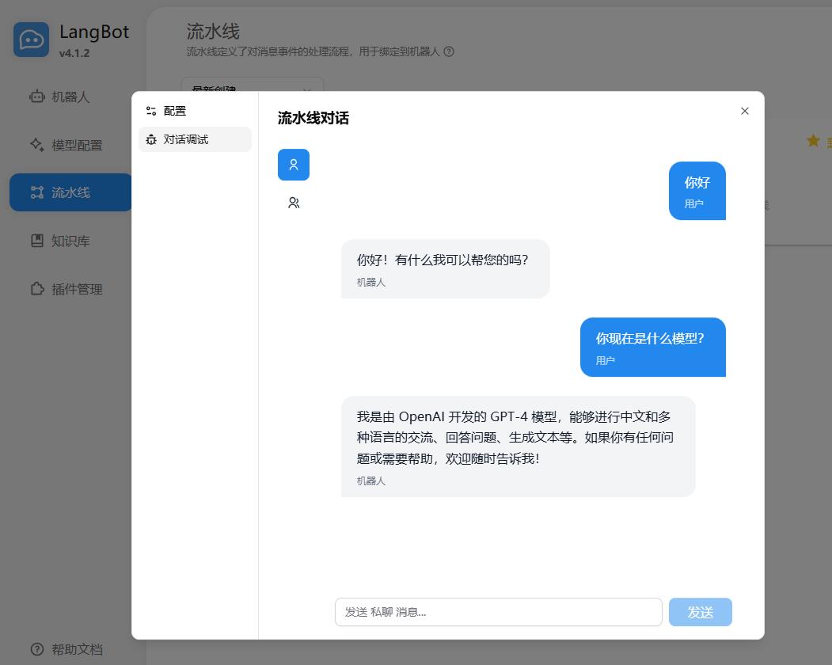Click the user message 你现在是什么模型？

pyautogui.click(x=652, y=347)
